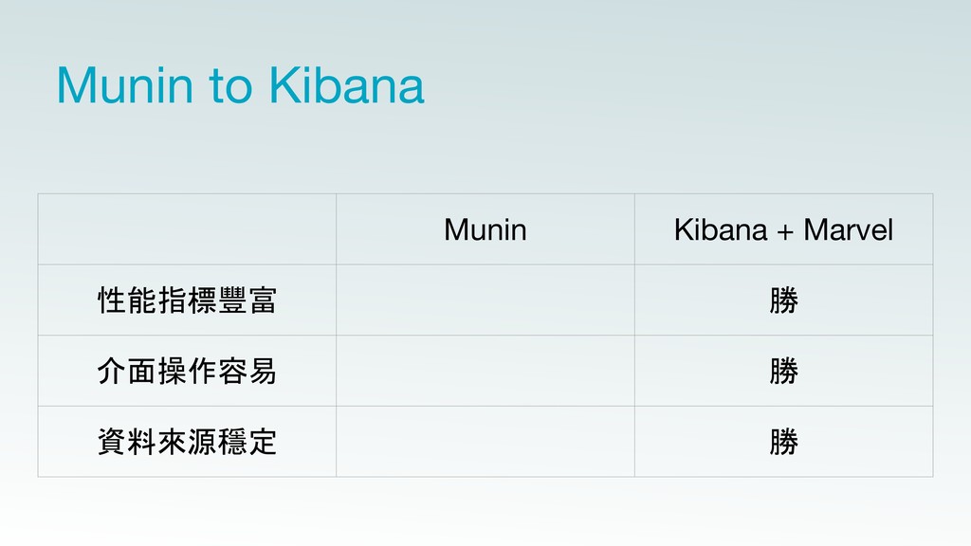Select 勝 cell in 資料來源穩定 row
The height and width of the screenshot is (546, 971).
coord(784,442)
